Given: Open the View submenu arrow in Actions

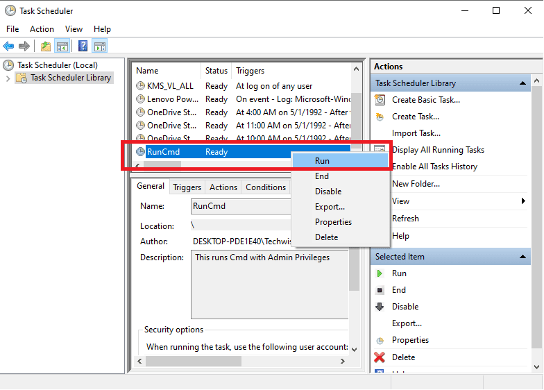Looking at the screenshot, I should click(523, 201).
